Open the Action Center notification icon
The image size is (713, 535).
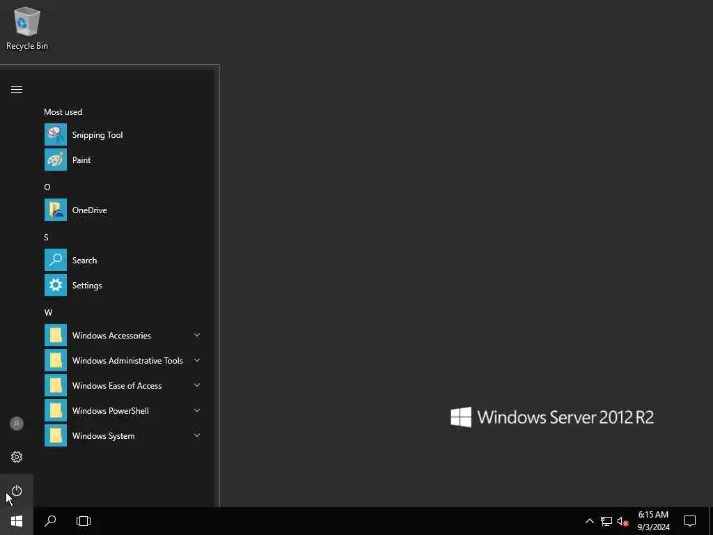(x=690, y=521)
